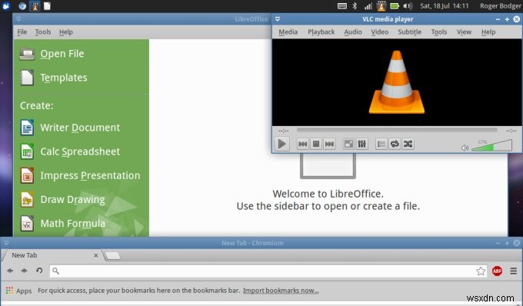Click the VLC playback seek bar
This screenshot has height=306, width=523.
click(x=397, y=131)
